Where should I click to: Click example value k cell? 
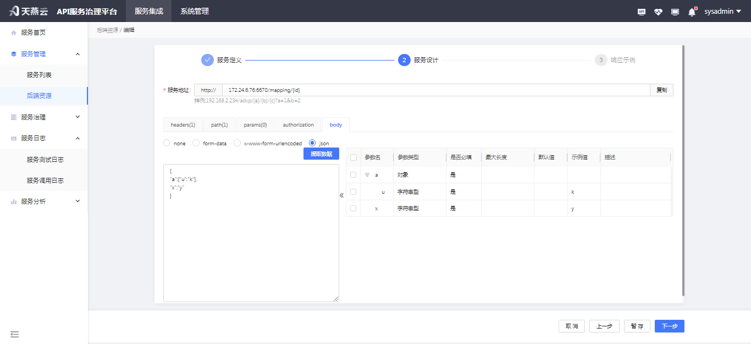[584, 192]
